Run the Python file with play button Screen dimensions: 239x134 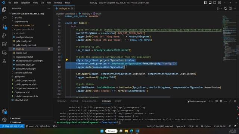(x=218, y=9)
